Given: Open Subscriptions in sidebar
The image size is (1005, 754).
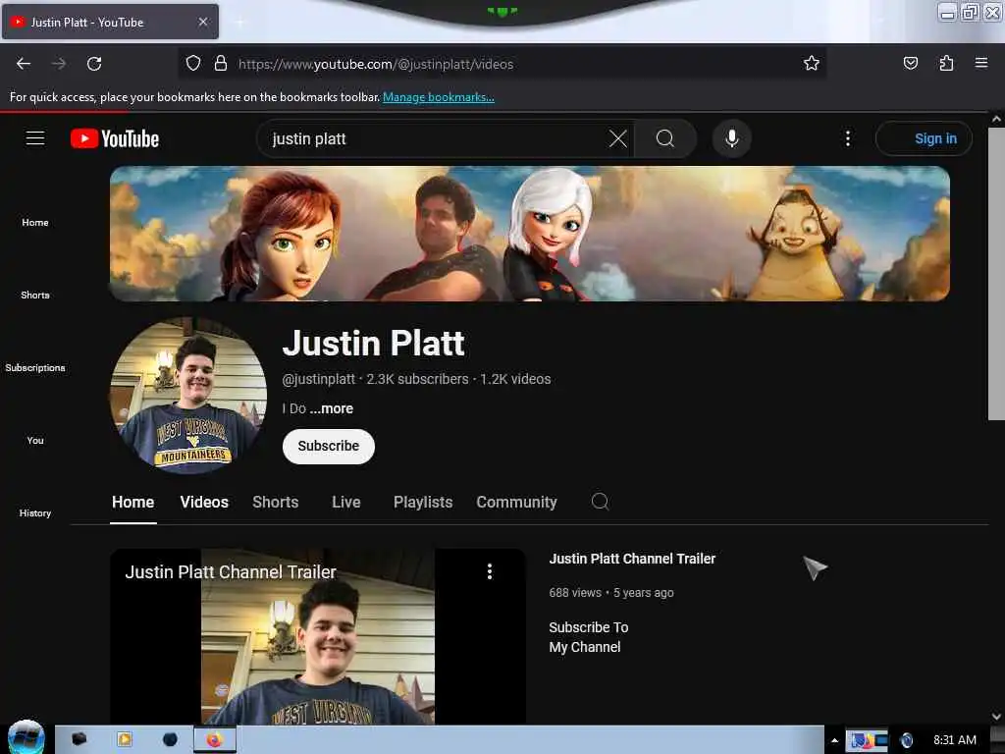Looking at the screenshot, I should coord(35,367).
